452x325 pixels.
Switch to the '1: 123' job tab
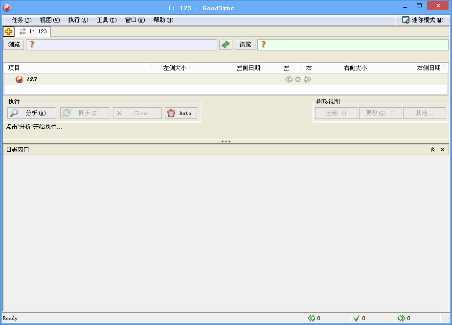tap(33, 31)
